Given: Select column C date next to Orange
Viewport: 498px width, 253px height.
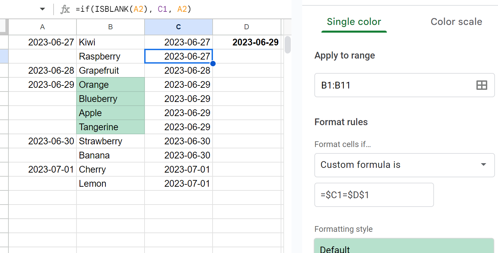Looking at the screenshot, I should (x=179, y=84).
